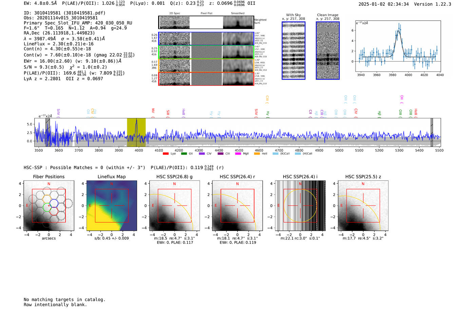Click the EW: 4.8±0.5Å header value
475x323 pixels.
(40, 3)
